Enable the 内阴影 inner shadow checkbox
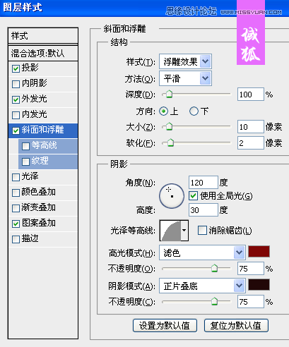This screenshot has width=289, height=347. (x=16, y=84)
